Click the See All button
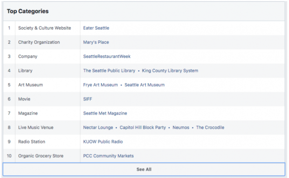 coord(144,169)
